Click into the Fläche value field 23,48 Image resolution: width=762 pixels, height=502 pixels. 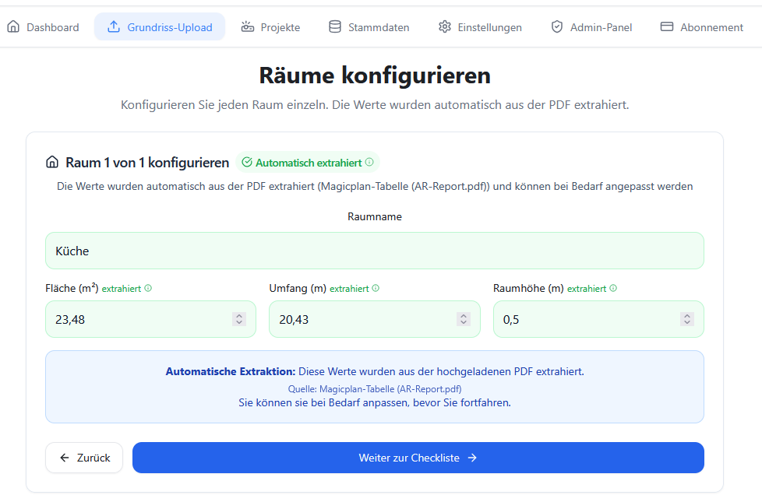click(136, 319)
